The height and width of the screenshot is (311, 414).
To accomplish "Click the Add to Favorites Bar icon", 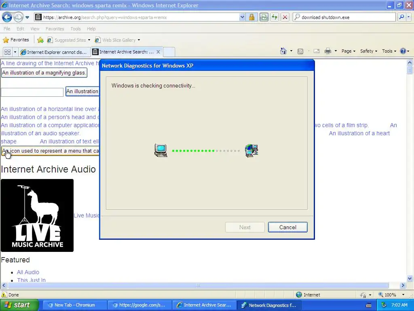I will 40,40.
